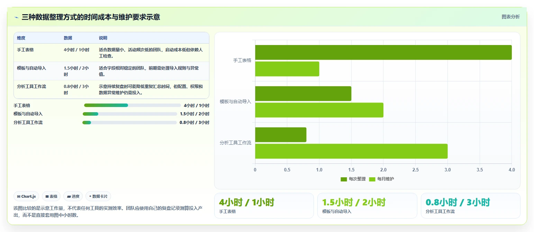This screenshot has width=534, height=232.
Task: Click the 分析工具工作流 progress bar
Action: (x=129, y=123)
